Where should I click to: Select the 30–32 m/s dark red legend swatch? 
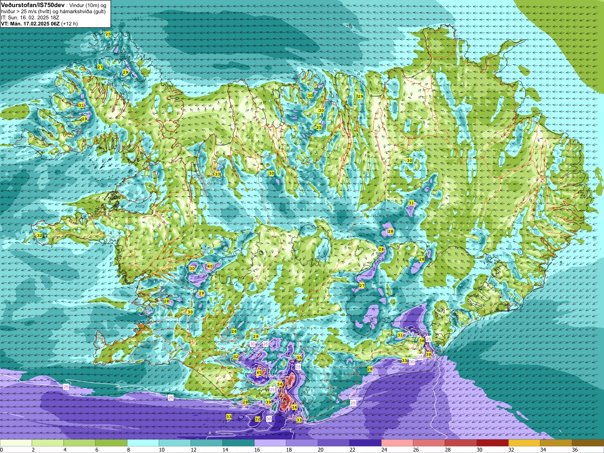493,443
